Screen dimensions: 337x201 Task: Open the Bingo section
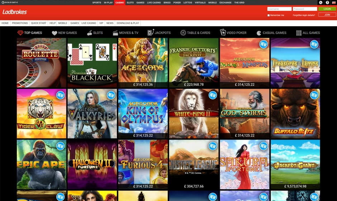click(167, 3)
